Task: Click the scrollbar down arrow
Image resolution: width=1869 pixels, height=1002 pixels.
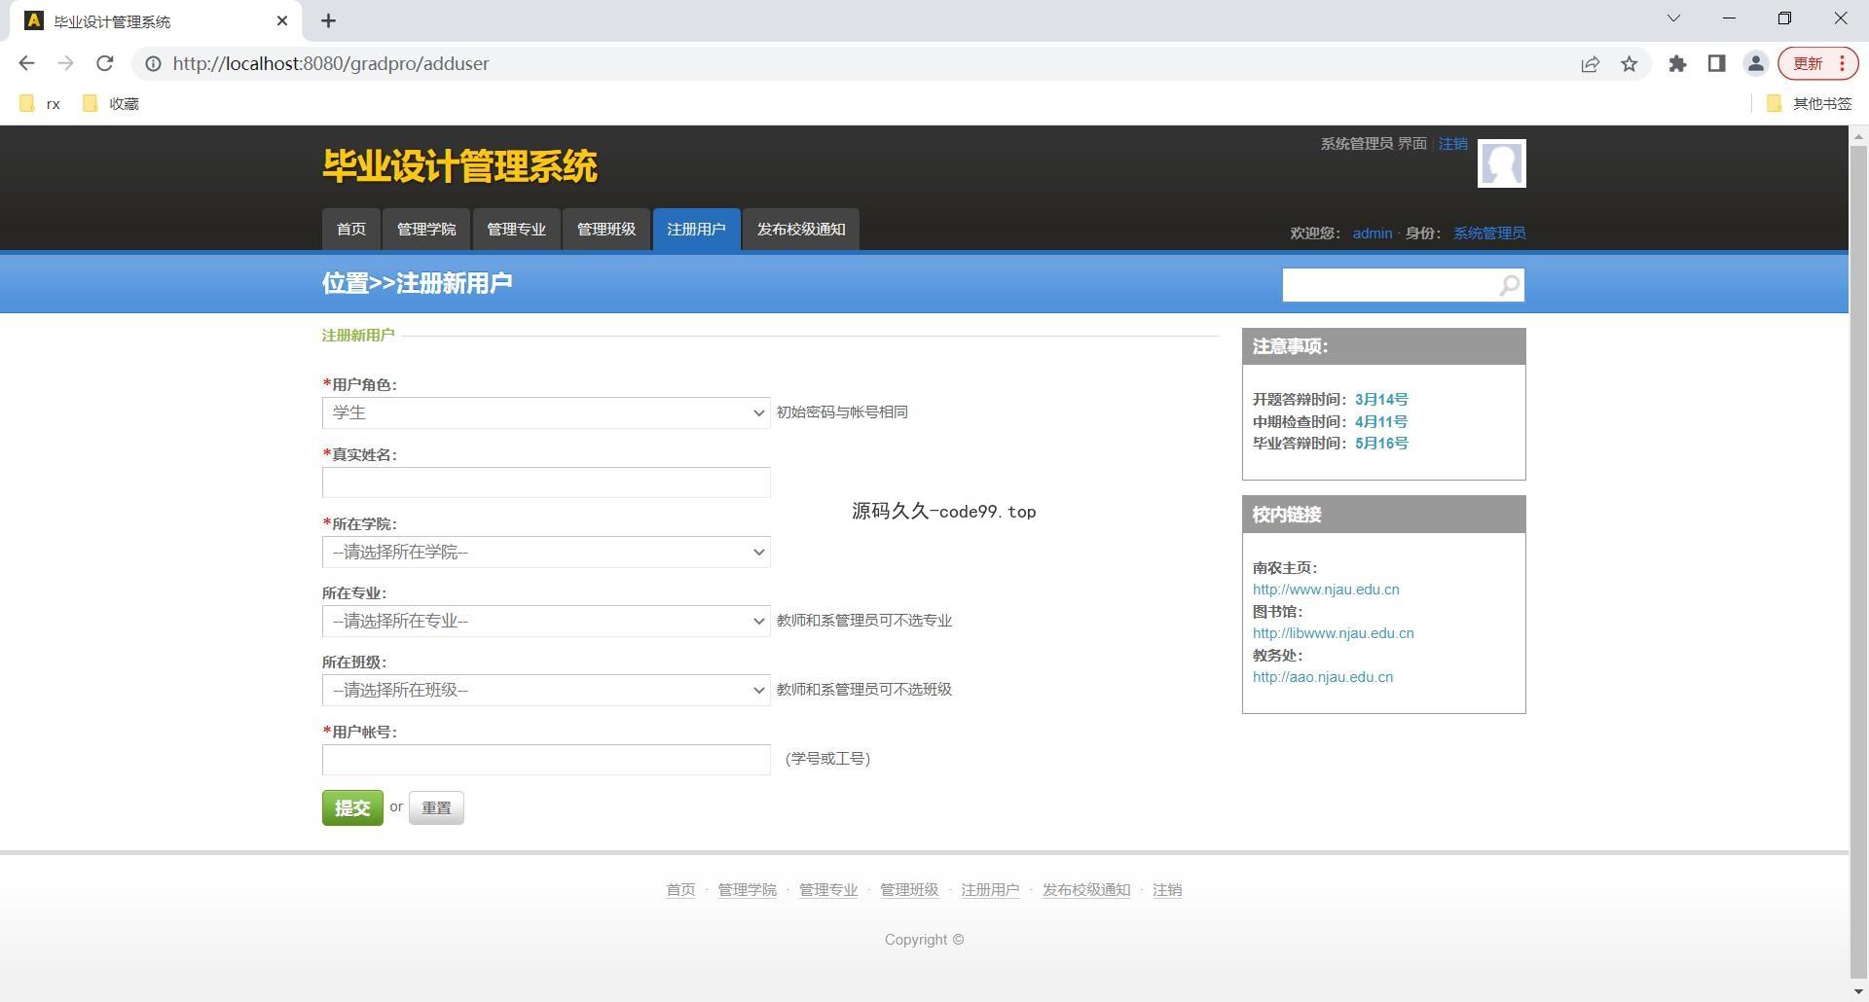Action: click(1858, 991)
